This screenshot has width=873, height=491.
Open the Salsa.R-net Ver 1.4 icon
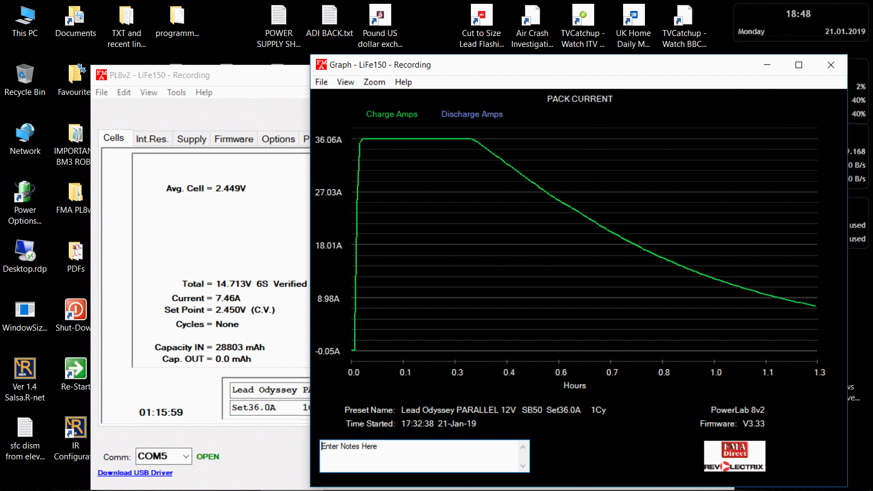click(25, 369)
